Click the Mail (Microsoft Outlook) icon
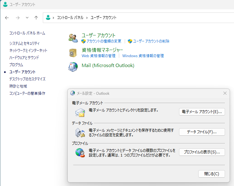The width and height of the screenshot is (234, 186). pyautogui.click(x=73, y=66)
